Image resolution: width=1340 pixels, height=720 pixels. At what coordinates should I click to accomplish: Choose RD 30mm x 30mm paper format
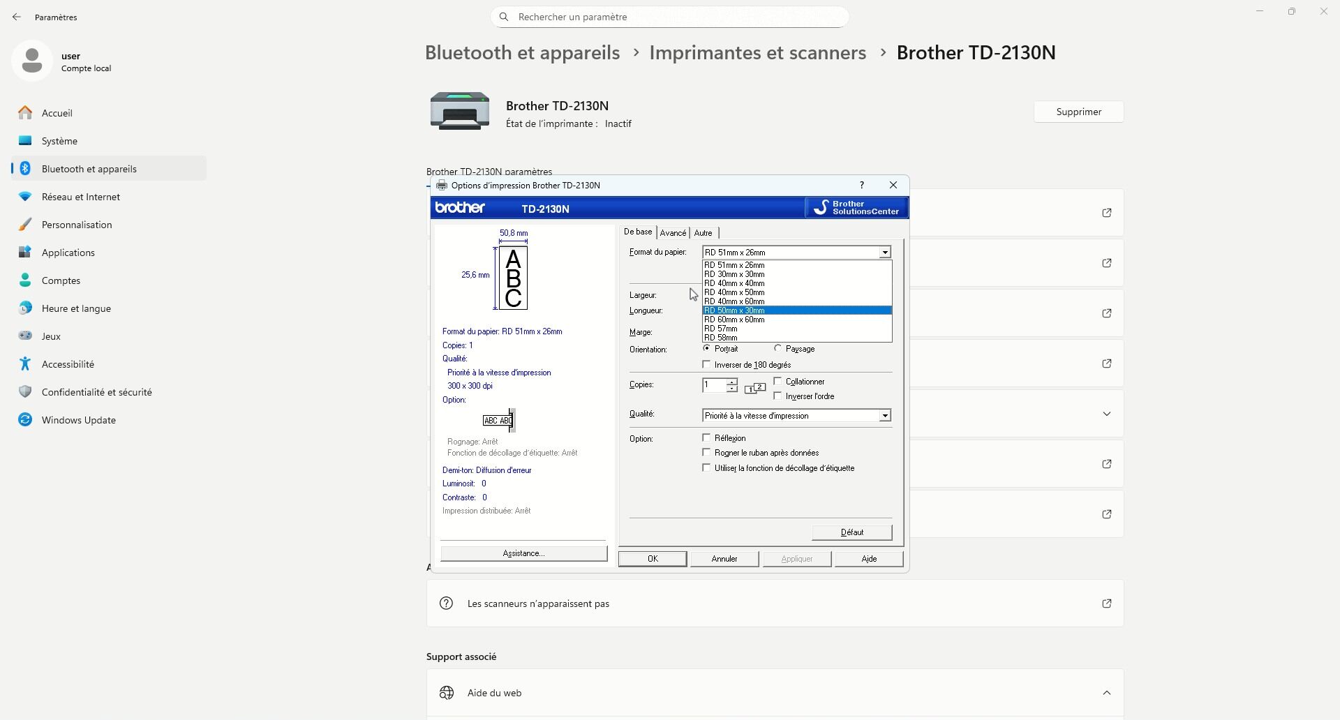pos(797,274)
